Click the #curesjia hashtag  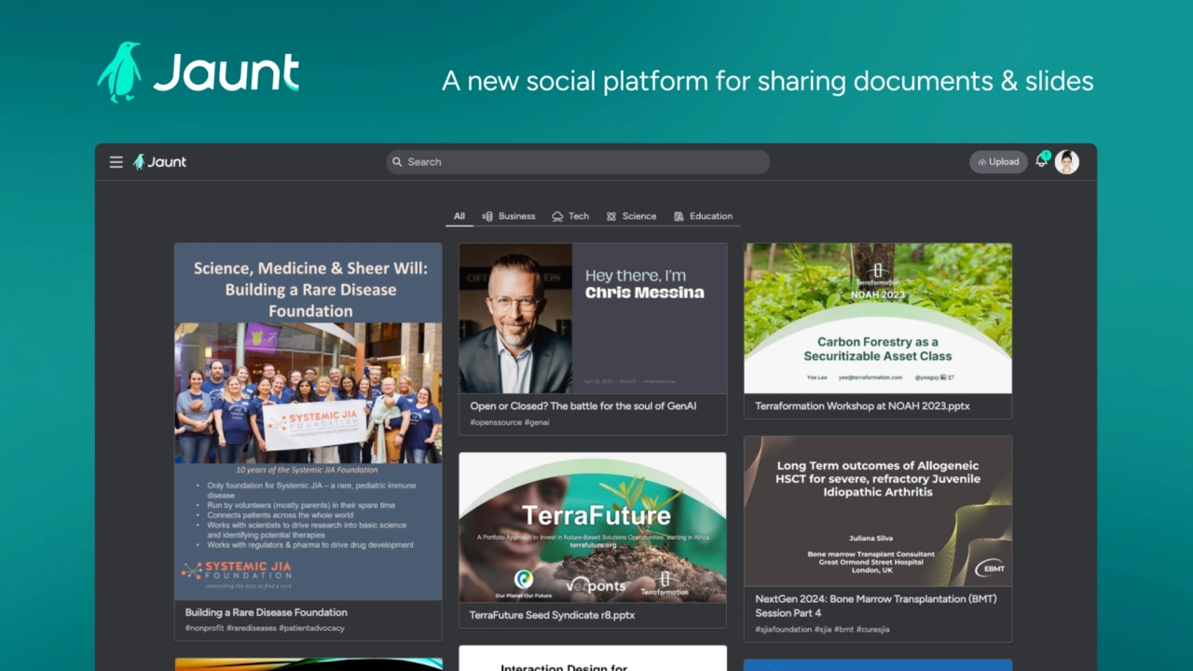873,630
